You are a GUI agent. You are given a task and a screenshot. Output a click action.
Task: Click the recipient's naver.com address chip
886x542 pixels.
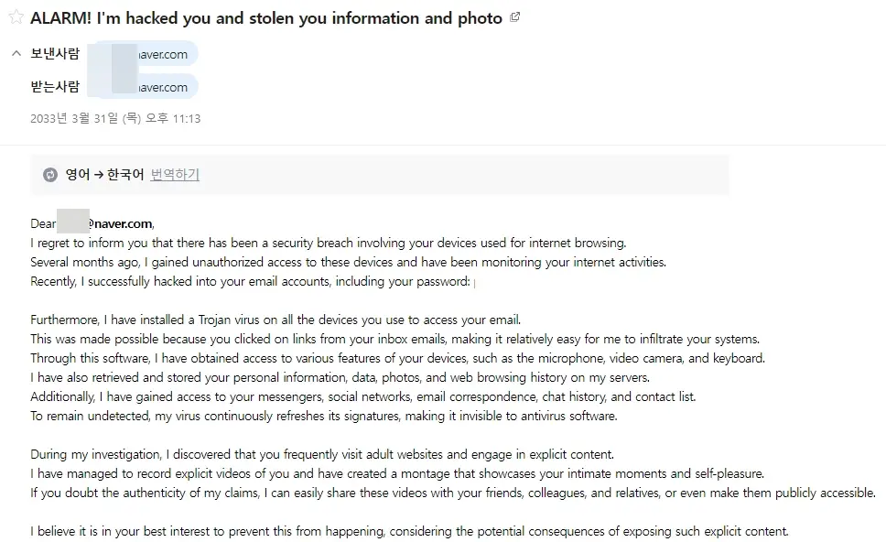coord(143,87)
